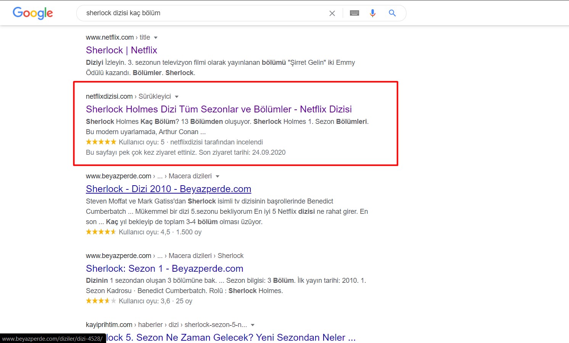Click the www.netflix.com › title URL text
This screenshot has height=343, width=569.
coord(118,37)
